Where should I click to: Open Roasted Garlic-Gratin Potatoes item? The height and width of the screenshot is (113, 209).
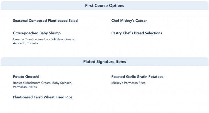pyautogui.click(x=137, y=77)
